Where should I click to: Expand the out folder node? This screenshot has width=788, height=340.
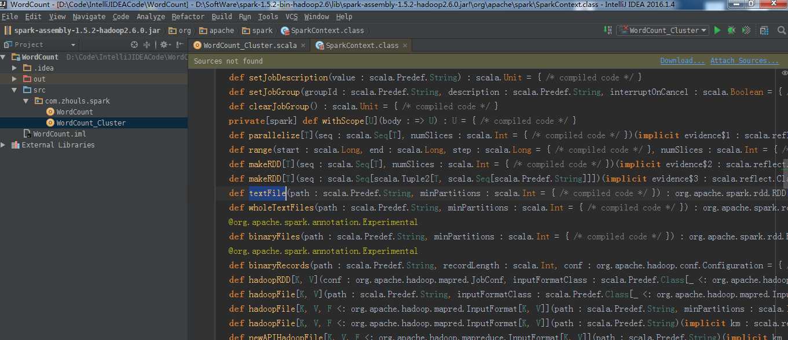click(x=15, y=79)
